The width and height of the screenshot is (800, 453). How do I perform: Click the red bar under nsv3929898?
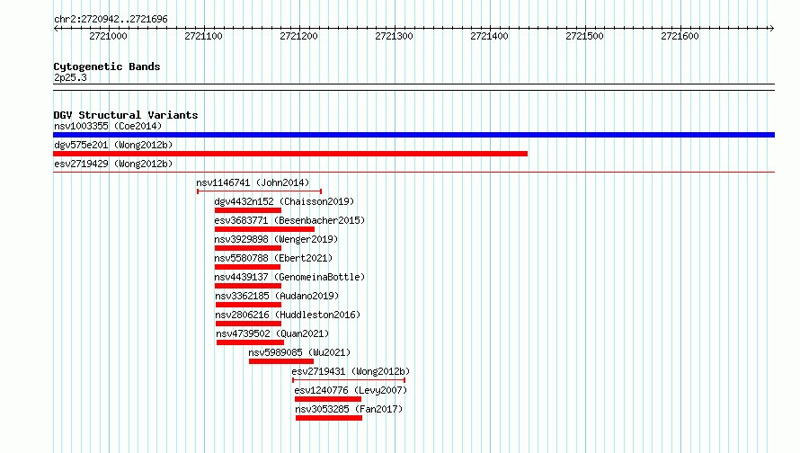[x=248, y=248]
